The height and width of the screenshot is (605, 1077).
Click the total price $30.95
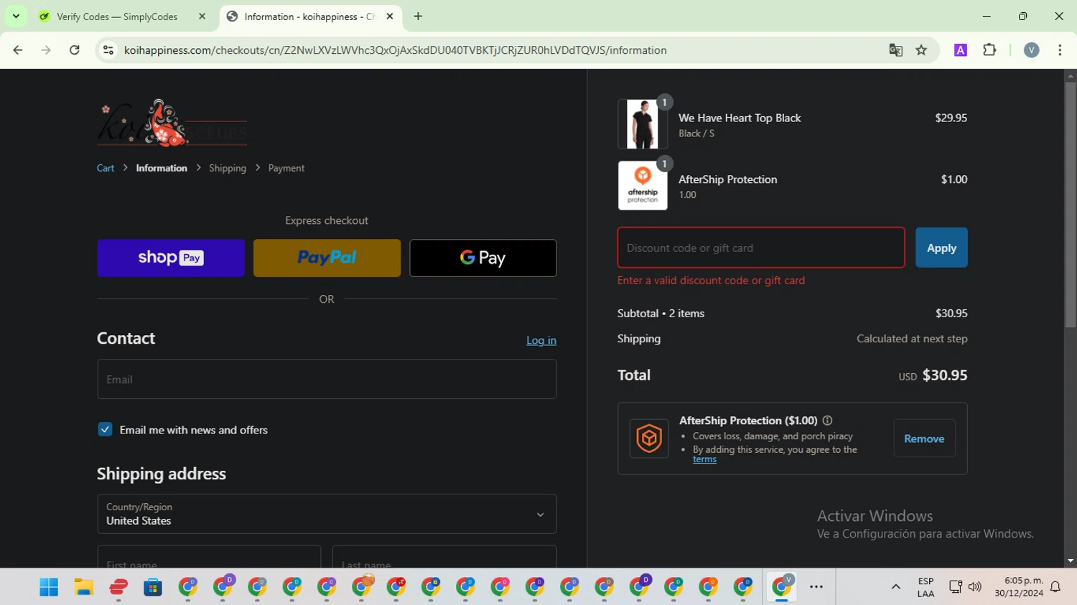(x=944, y=375)
